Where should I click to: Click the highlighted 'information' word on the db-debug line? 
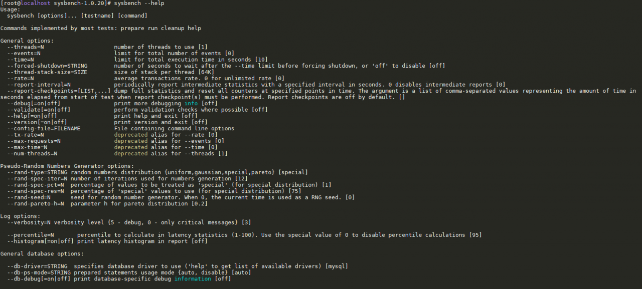tap(193, 279)
